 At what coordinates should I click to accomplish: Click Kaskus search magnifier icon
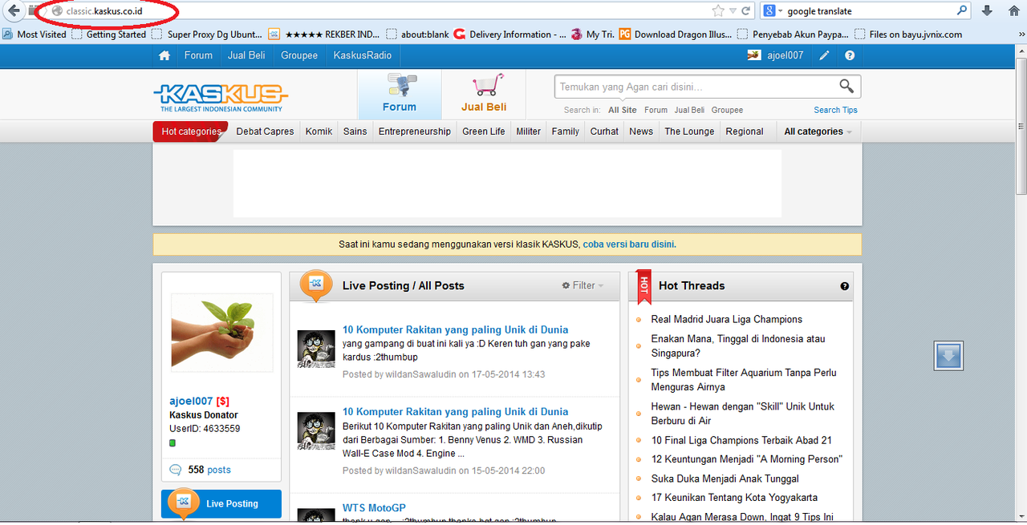(846, 86)
